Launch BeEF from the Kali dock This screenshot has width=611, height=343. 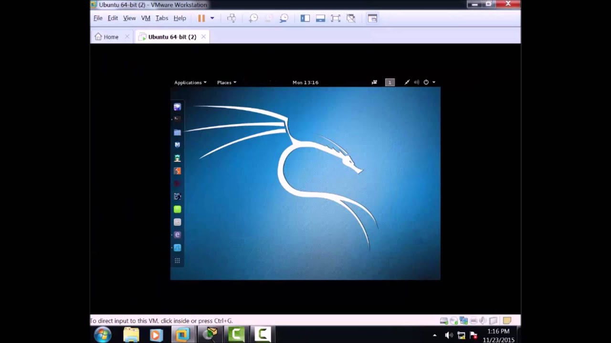pos(177,196)
